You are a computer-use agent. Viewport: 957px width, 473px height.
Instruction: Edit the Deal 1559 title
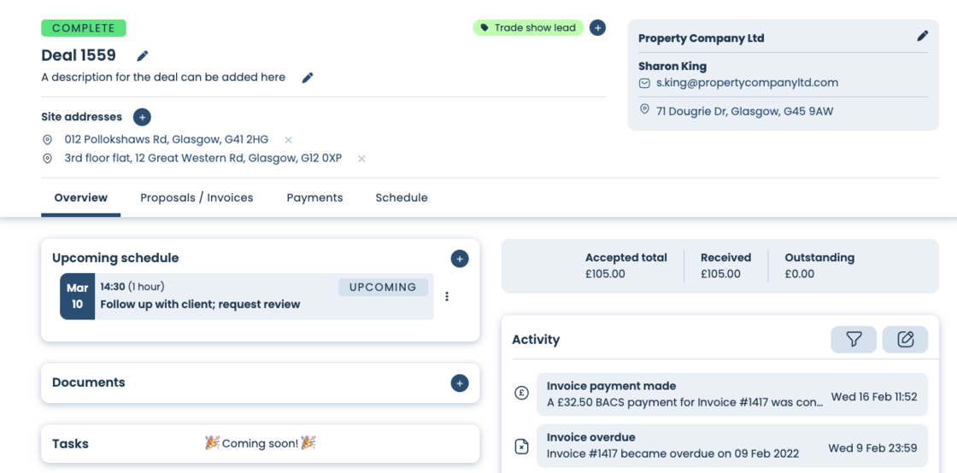click(143, 56)
